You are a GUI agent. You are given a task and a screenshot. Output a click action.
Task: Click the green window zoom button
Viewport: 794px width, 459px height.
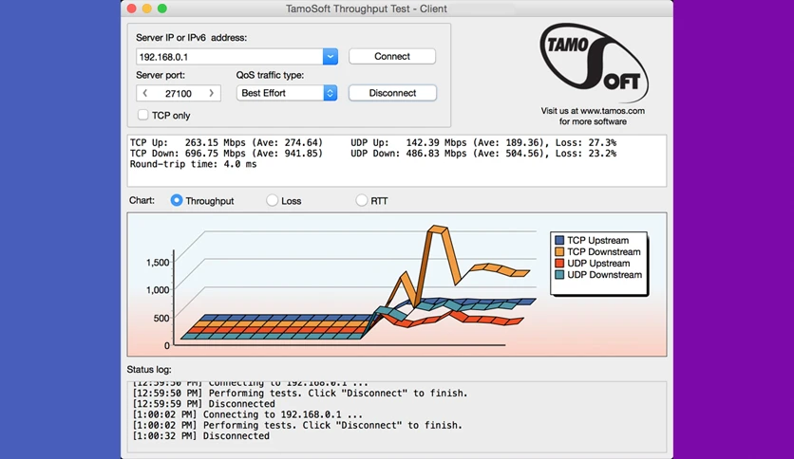coord(162,9)
